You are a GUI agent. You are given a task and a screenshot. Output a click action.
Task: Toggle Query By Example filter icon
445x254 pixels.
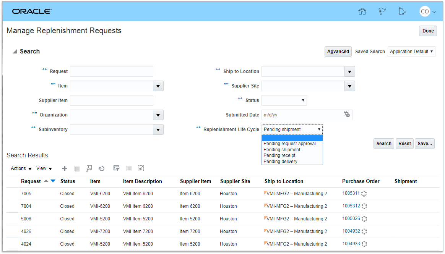(116, 168)
